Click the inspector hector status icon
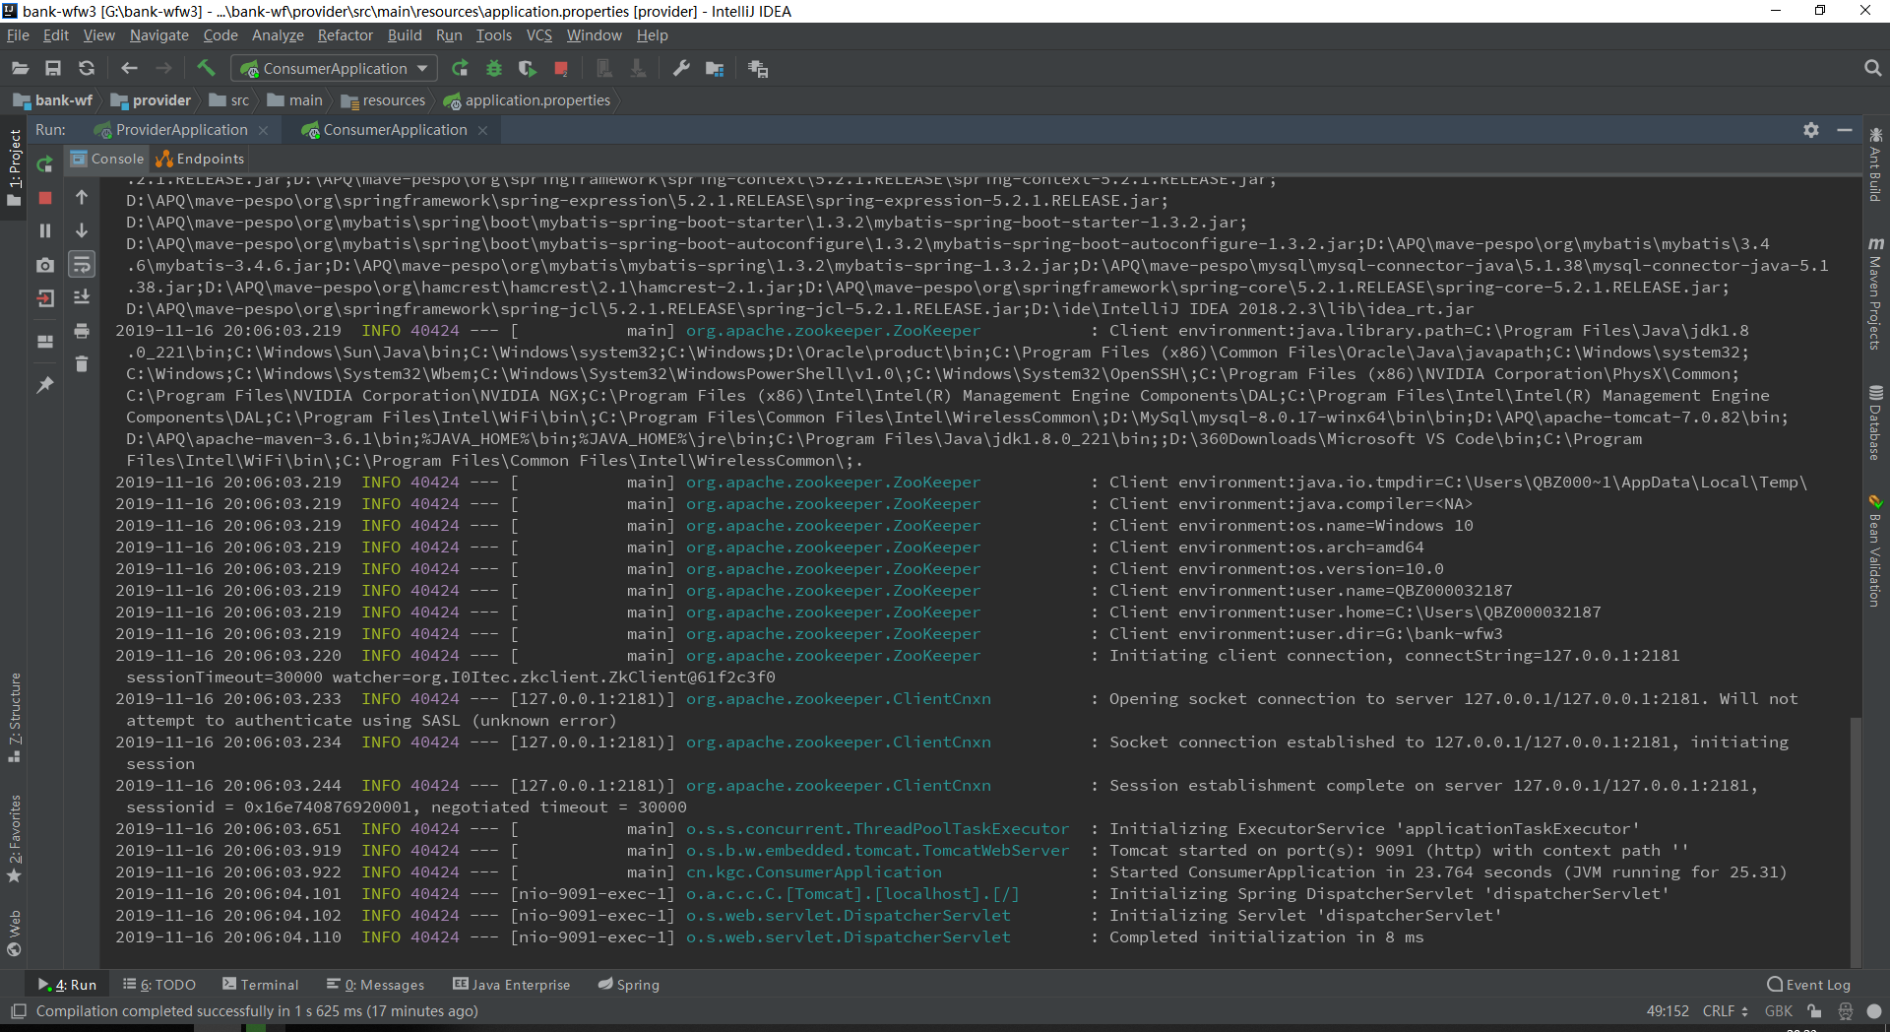The height and width of the screenshot is (1032, 1890). point(1845,1011)
